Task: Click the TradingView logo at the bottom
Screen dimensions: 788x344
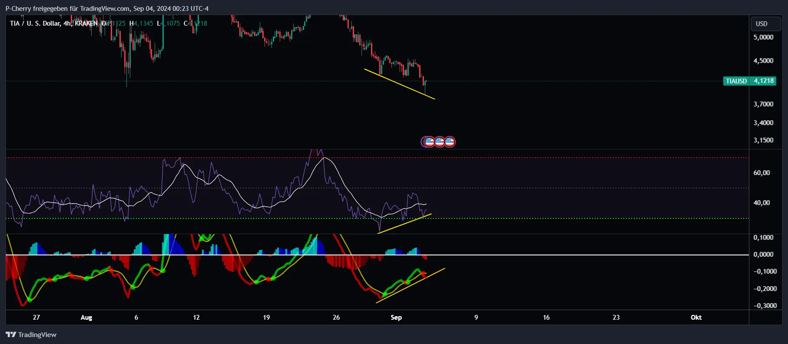Action: (x=31, y=334)
